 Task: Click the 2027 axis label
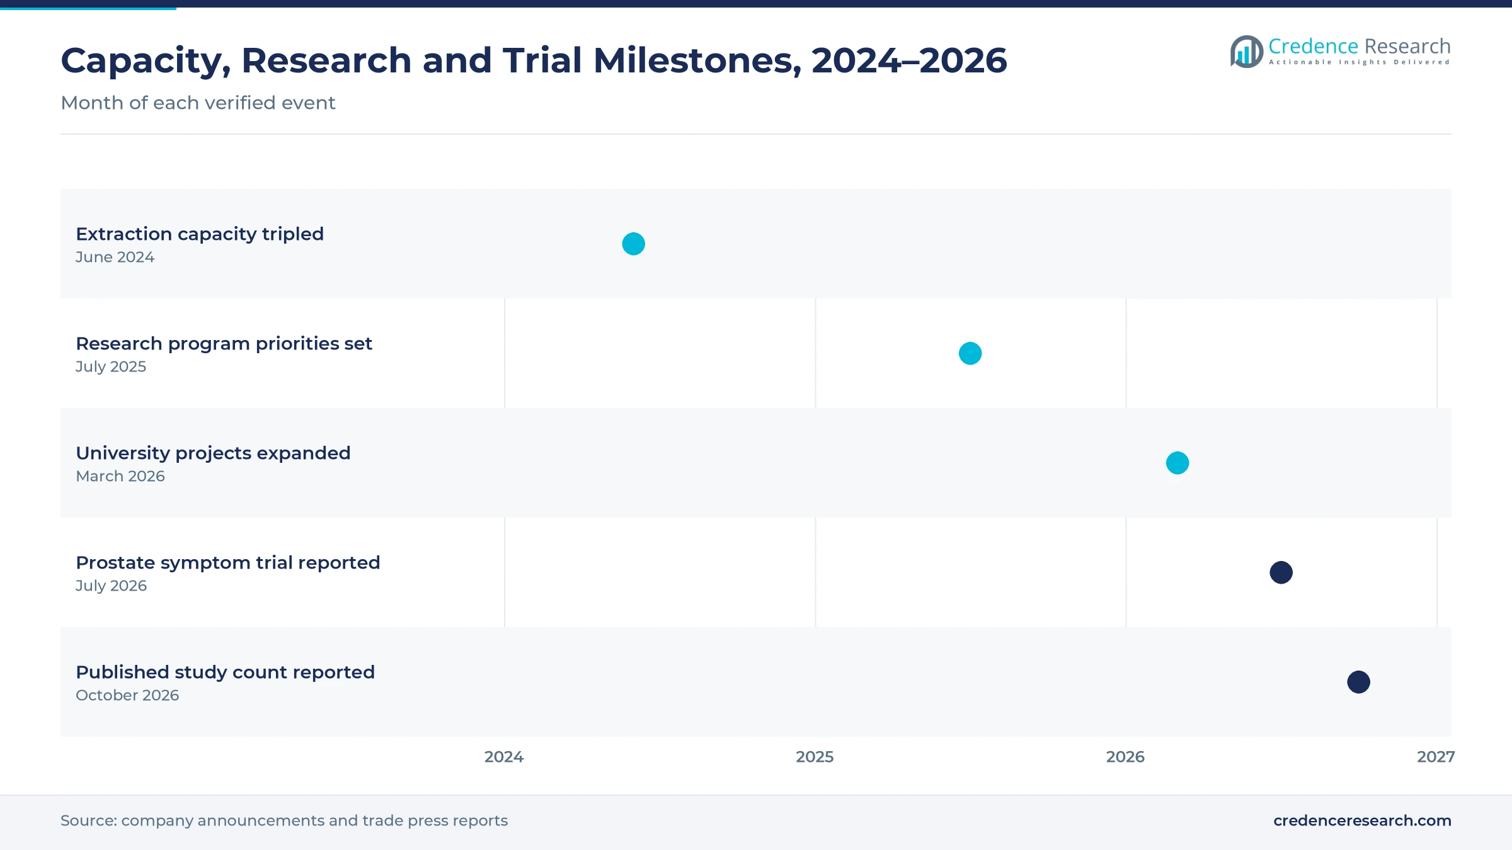point(1436,757)
